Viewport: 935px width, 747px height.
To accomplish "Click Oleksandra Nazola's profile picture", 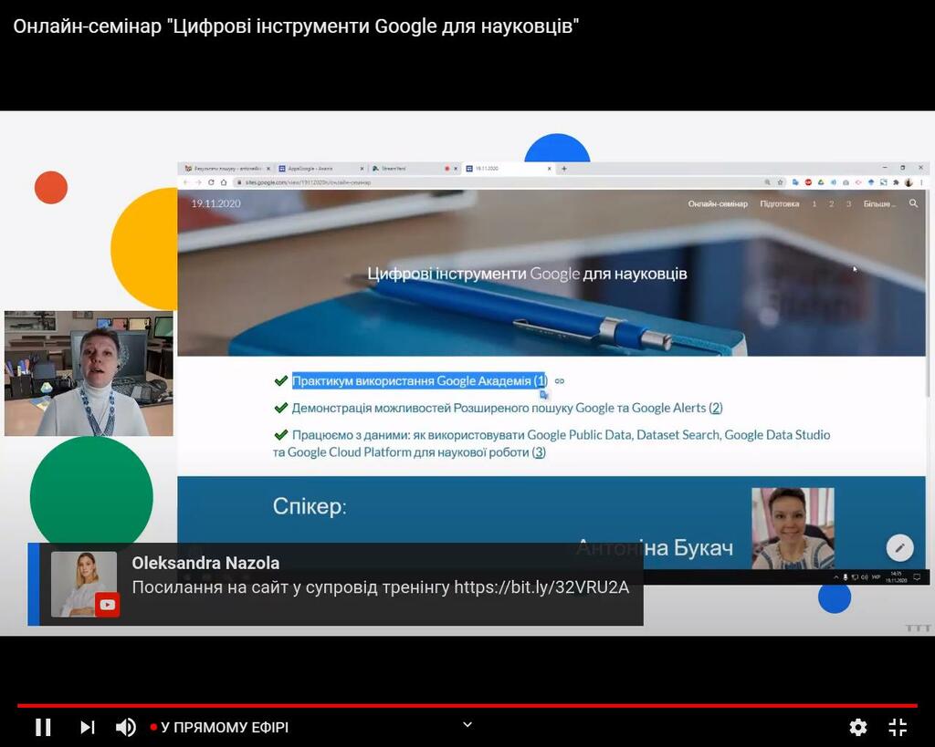I will click(84, 584).
